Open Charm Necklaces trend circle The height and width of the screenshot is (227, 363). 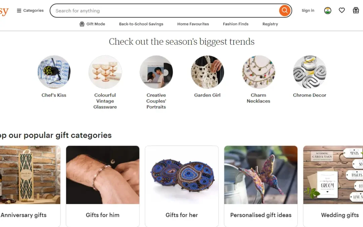258,72
